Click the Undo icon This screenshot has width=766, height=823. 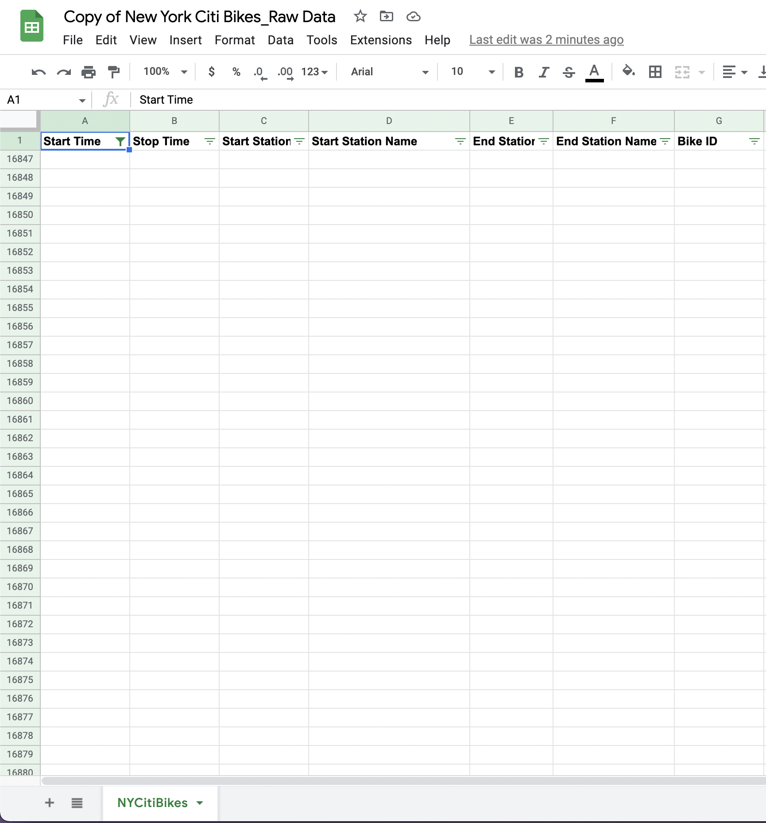coord(39,72)
